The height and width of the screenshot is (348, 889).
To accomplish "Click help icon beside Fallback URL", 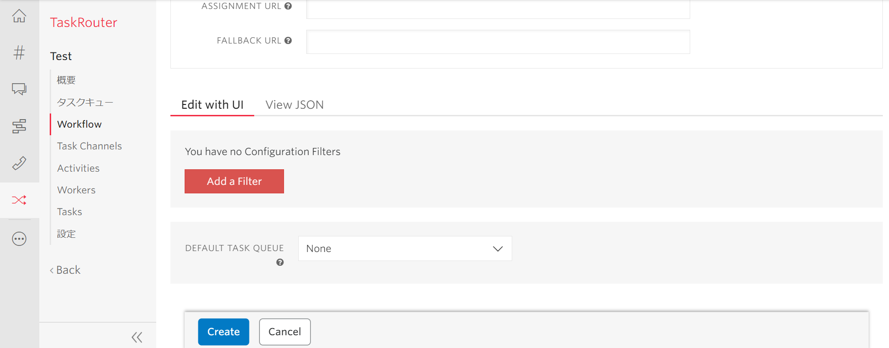I will click(288, 41).
